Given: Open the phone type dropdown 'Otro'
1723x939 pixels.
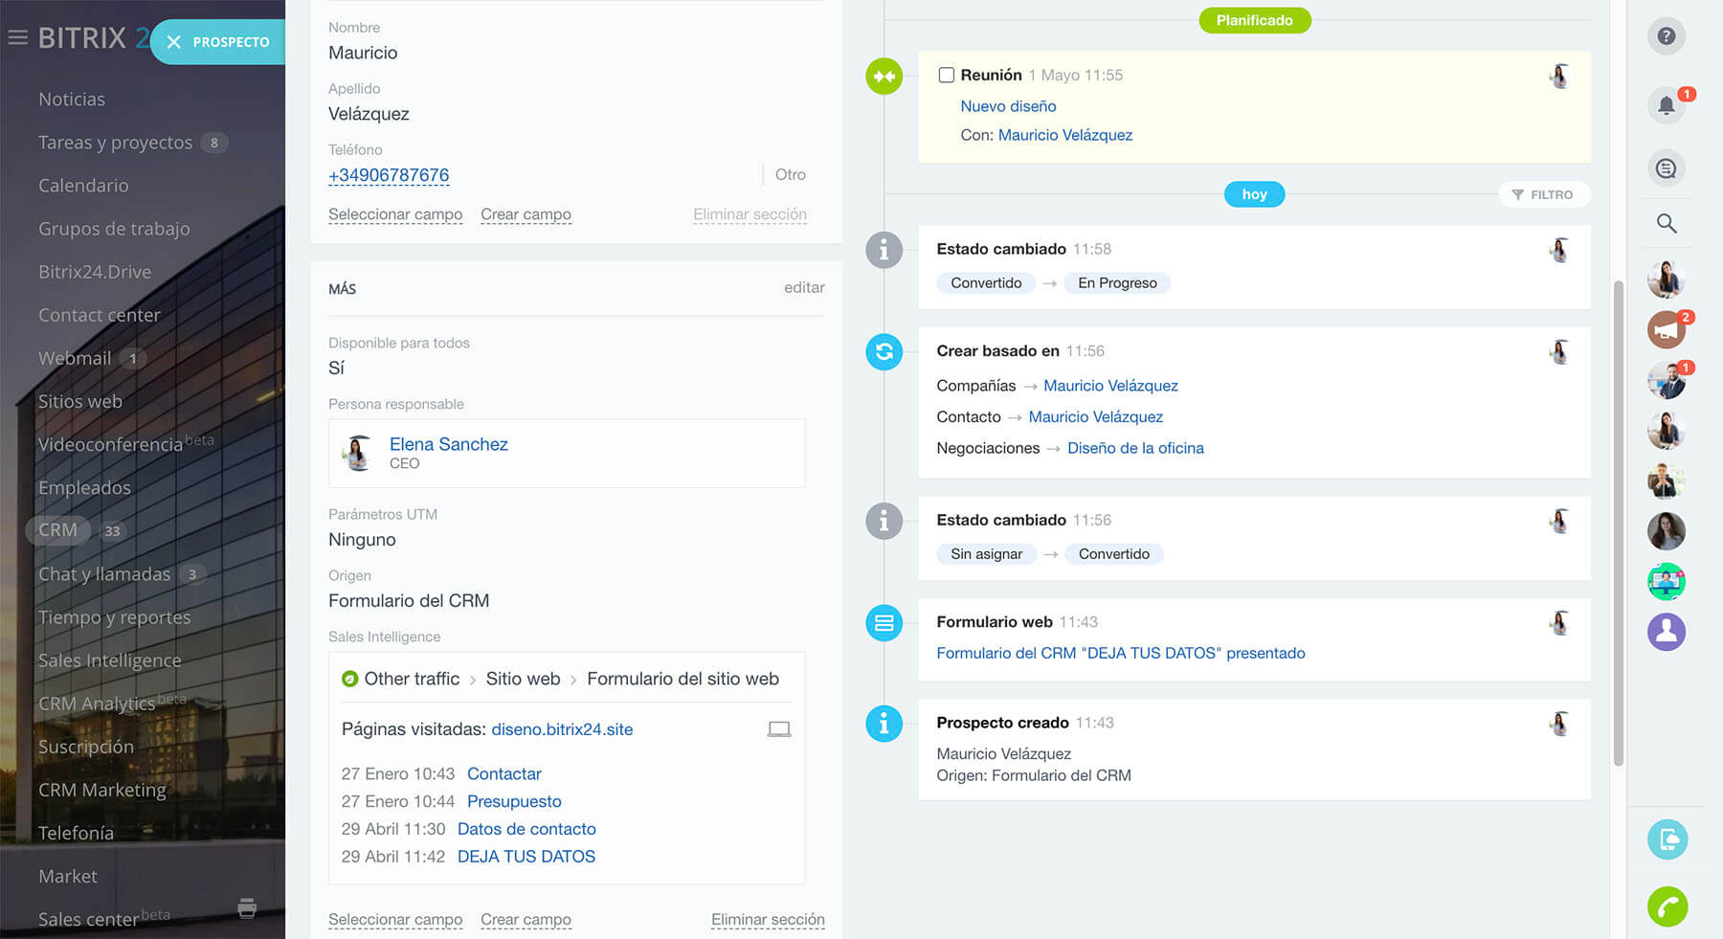Looking at the screenshot, I should click(790, 174).
